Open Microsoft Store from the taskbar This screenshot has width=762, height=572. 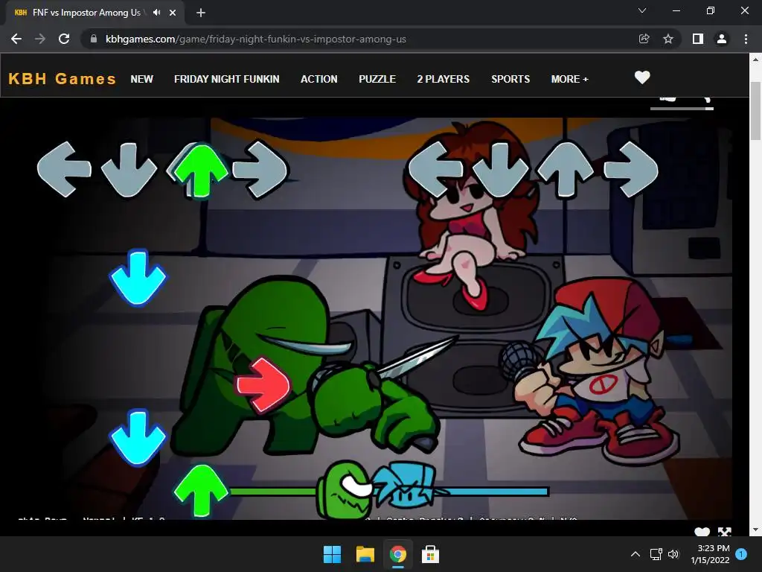pos(430,554)
